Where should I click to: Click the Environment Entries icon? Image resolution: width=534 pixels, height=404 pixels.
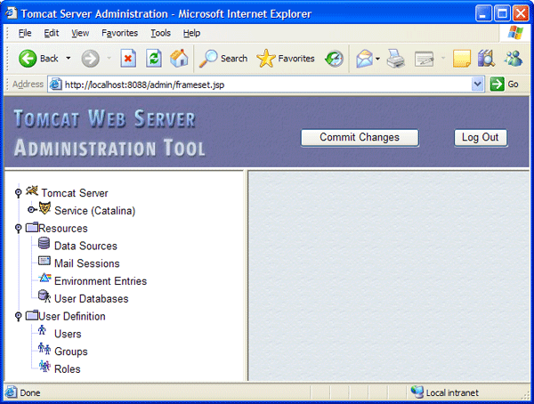pyautogui.click(x=44, y=279)
